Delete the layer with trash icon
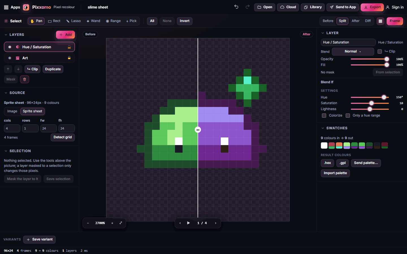This screenshot has width=407, height=254. 25,79
